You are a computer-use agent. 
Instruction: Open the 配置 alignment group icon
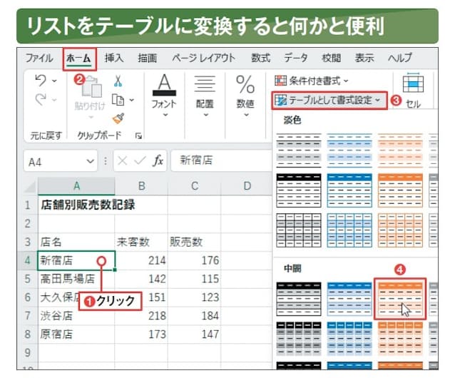(x=205, y=84)
